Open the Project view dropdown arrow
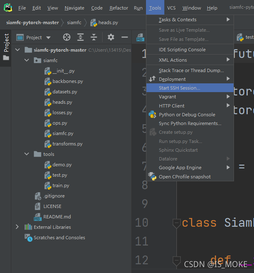Viewport: 254px width, 273px height. pyautogui.click(x=48, y=38)
